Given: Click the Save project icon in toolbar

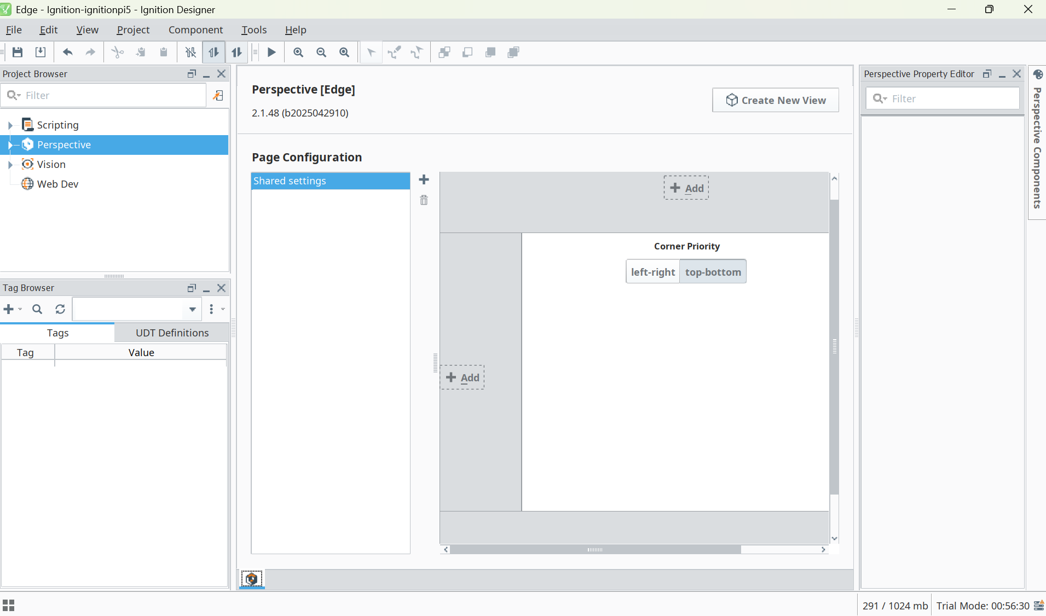Looking at the screenshot, I should [18, 53].
